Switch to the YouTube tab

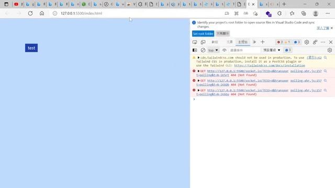18,4
